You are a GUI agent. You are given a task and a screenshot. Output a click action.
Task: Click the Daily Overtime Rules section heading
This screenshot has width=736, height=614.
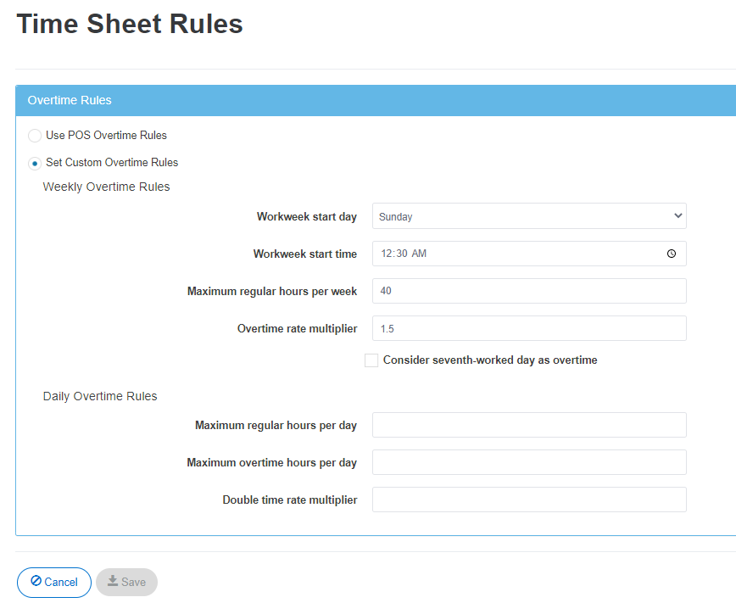(100, 396)
